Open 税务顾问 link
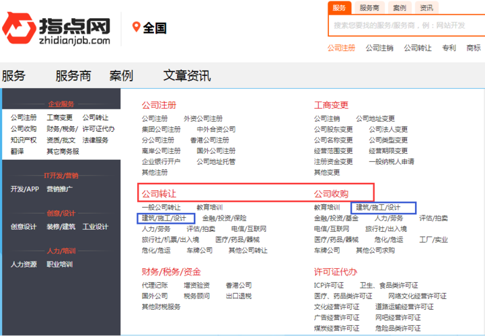Viewport: 485px width, 336px height. pyautogui.click(x=196, y=296)
